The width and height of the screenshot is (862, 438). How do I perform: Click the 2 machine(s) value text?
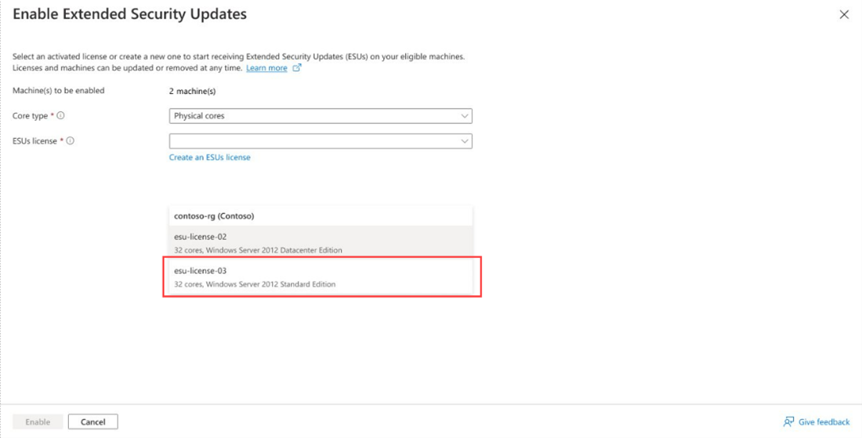coord(193,91)
